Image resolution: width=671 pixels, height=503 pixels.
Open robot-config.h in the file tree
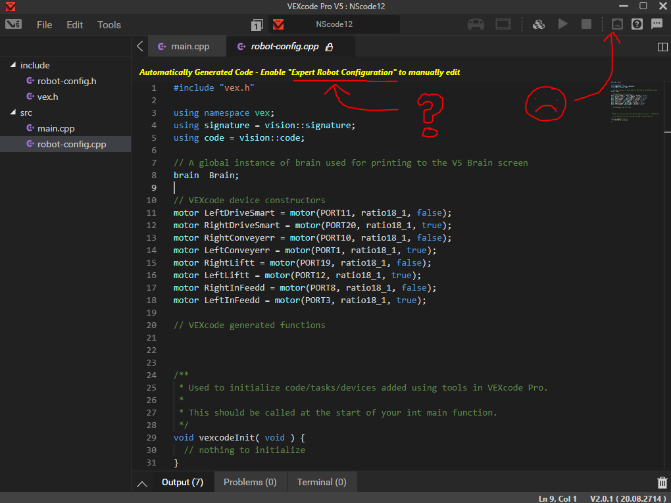click(66, 81)
